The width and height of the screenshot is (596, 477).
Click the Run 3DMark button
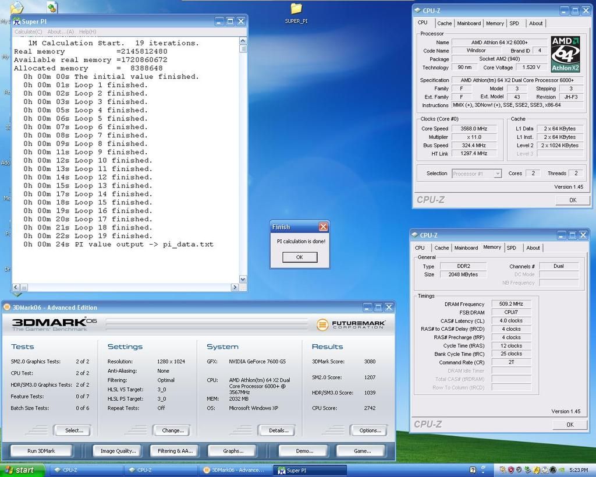tap(41, 451)
